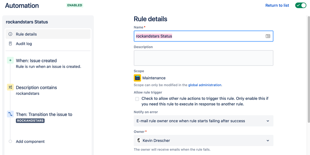
Task: Expand the Notify on error dropdown
Action: point(203,121)
